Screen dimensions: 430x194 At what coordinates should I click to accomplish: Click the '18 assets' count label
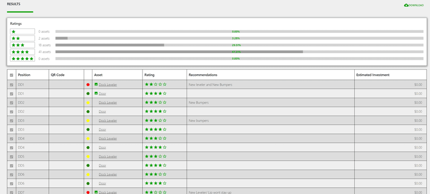[45, 45]
